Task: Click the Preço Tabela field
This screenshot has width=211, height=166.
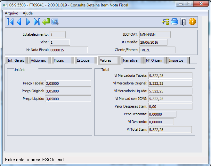Action: 68,83
